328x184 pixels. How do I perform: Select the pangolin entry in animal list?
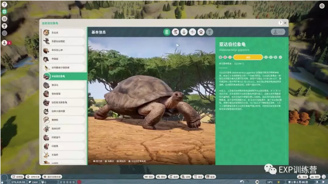(x=64, y=50)
